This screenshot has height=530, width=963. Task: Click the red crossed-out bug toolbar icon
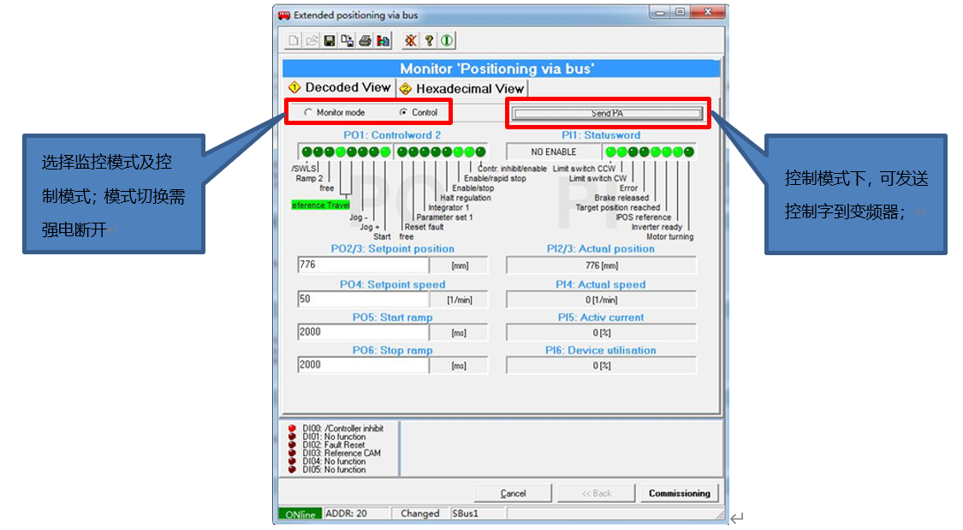pos(412,40)
